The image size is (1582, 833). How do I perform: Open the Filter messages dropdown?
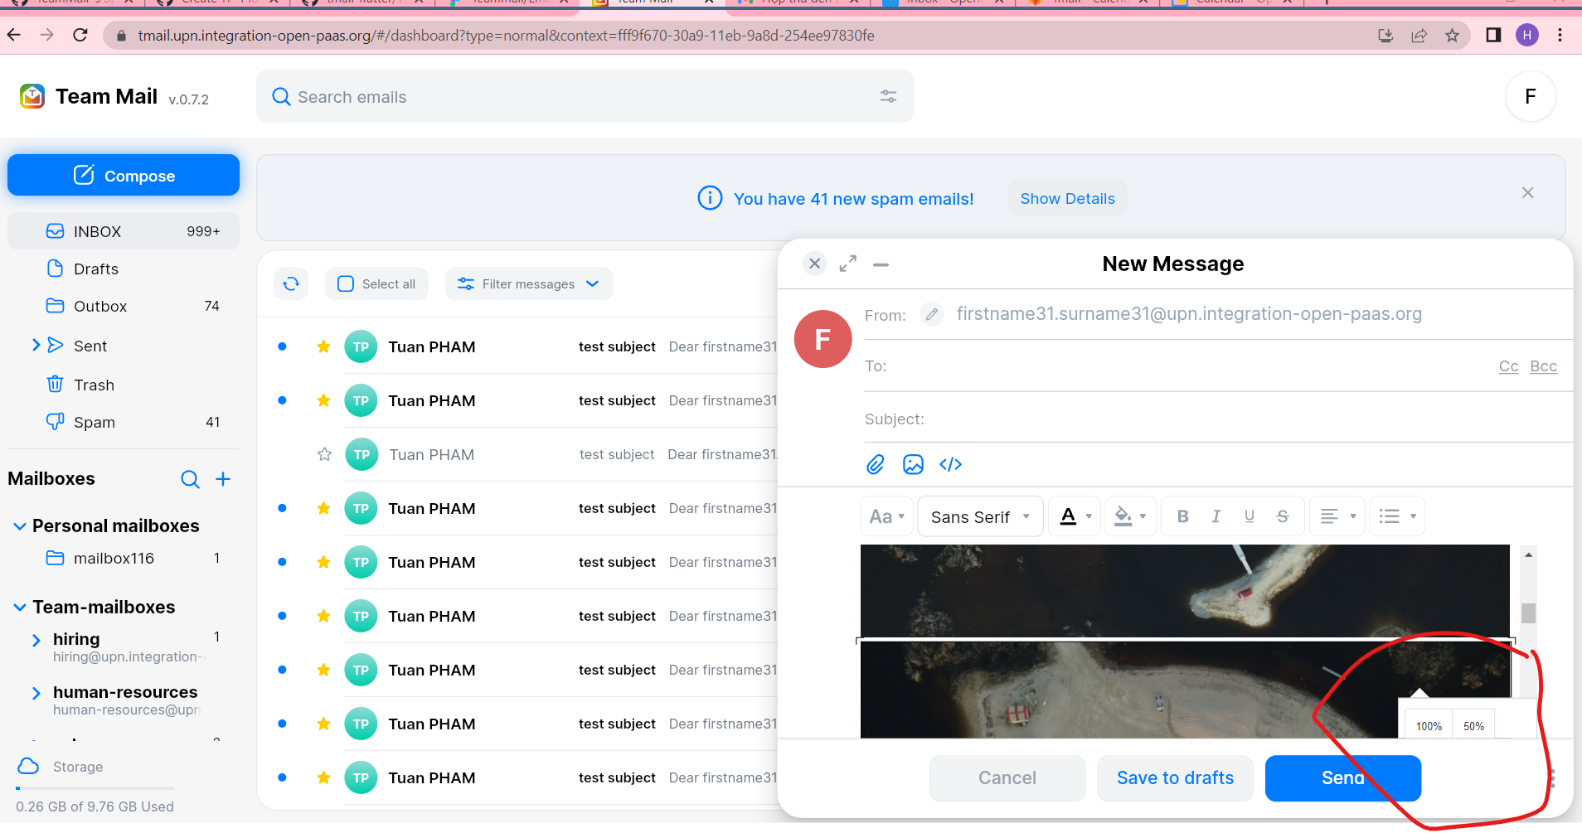[528, 283]
